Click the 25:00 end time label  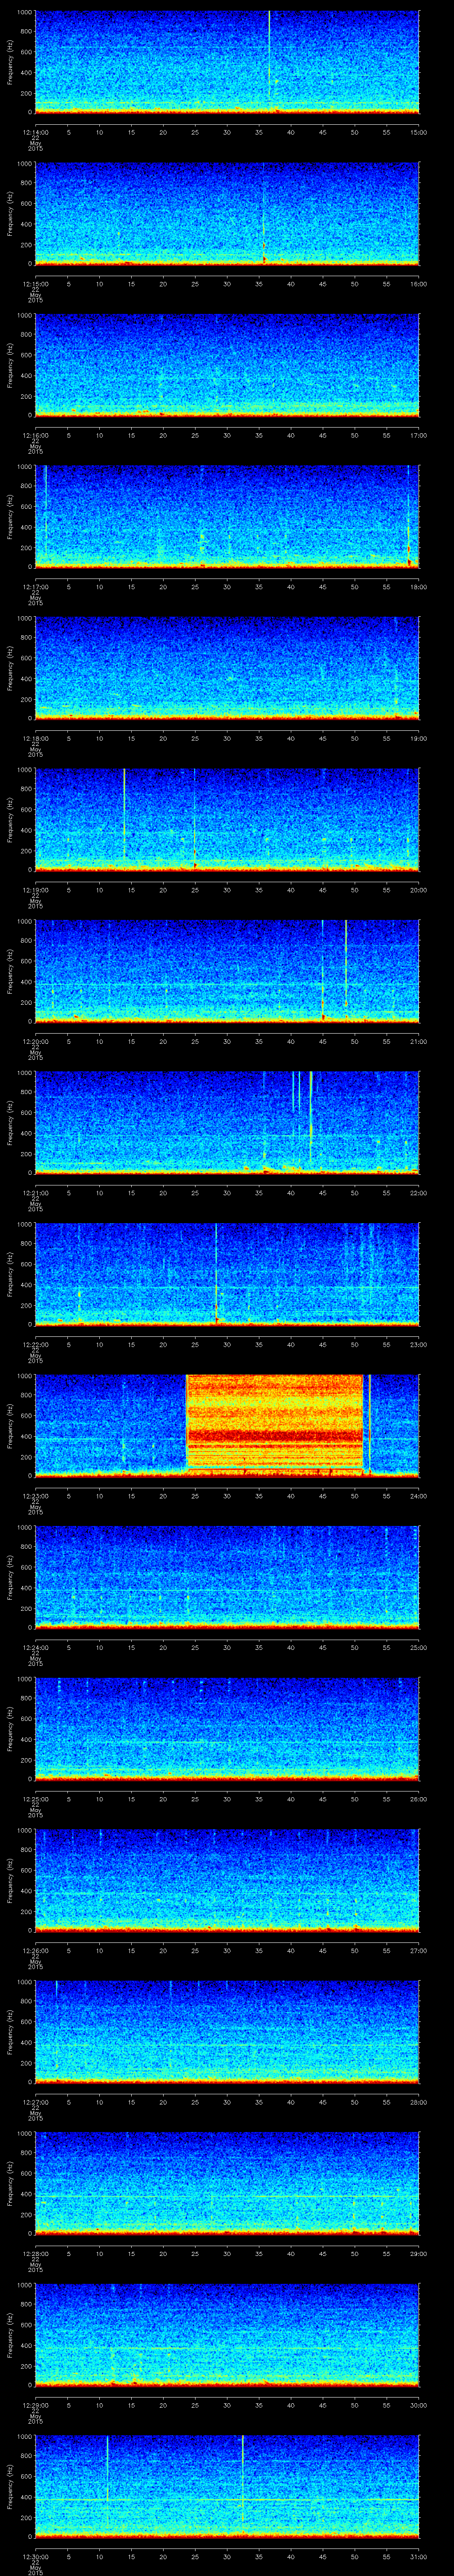coord(418,1647)
